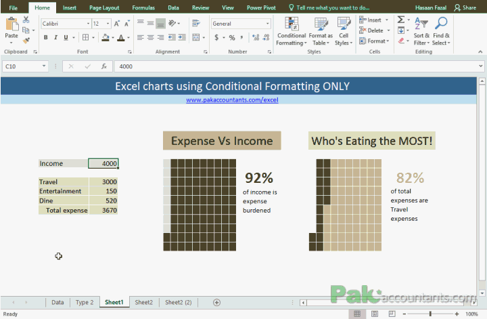Image resolution: width=487 pixels, height=319 pixels.
Task: Click the Merge & Center icon
Action: pyautogui.click(x=195, y=38)
